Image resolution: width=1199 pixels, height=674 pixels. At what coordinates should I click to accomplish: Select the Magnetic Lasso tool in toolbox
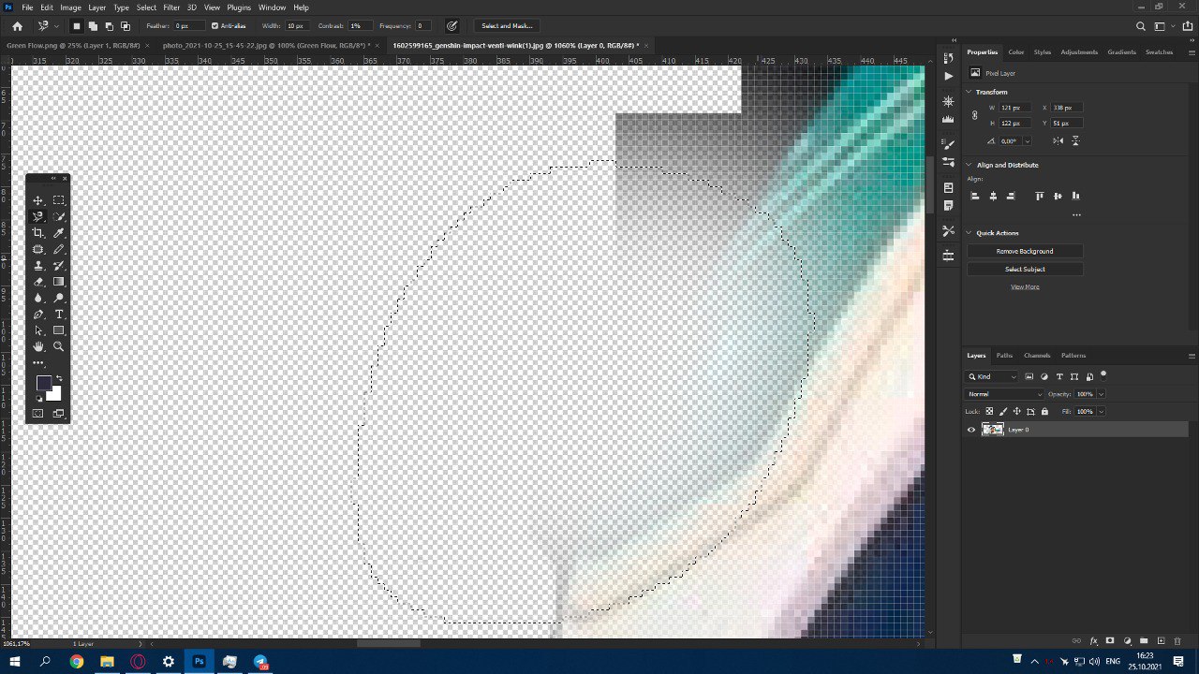[x=38, y=216]
